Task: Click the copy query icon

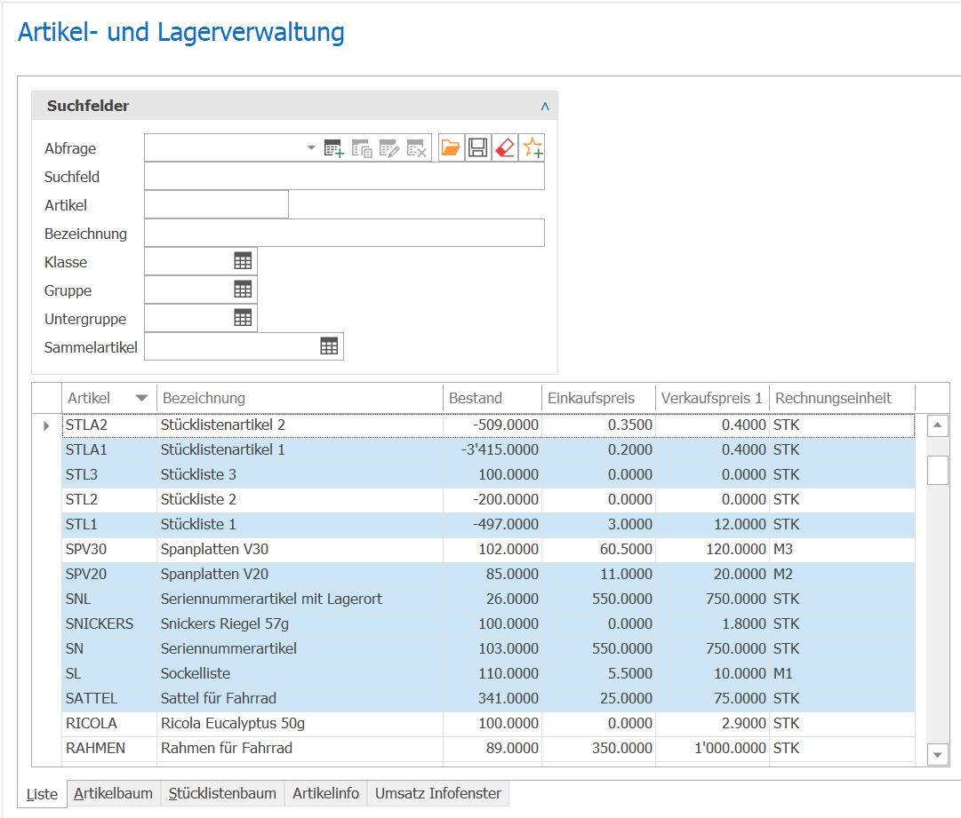Action: (362, 148)
